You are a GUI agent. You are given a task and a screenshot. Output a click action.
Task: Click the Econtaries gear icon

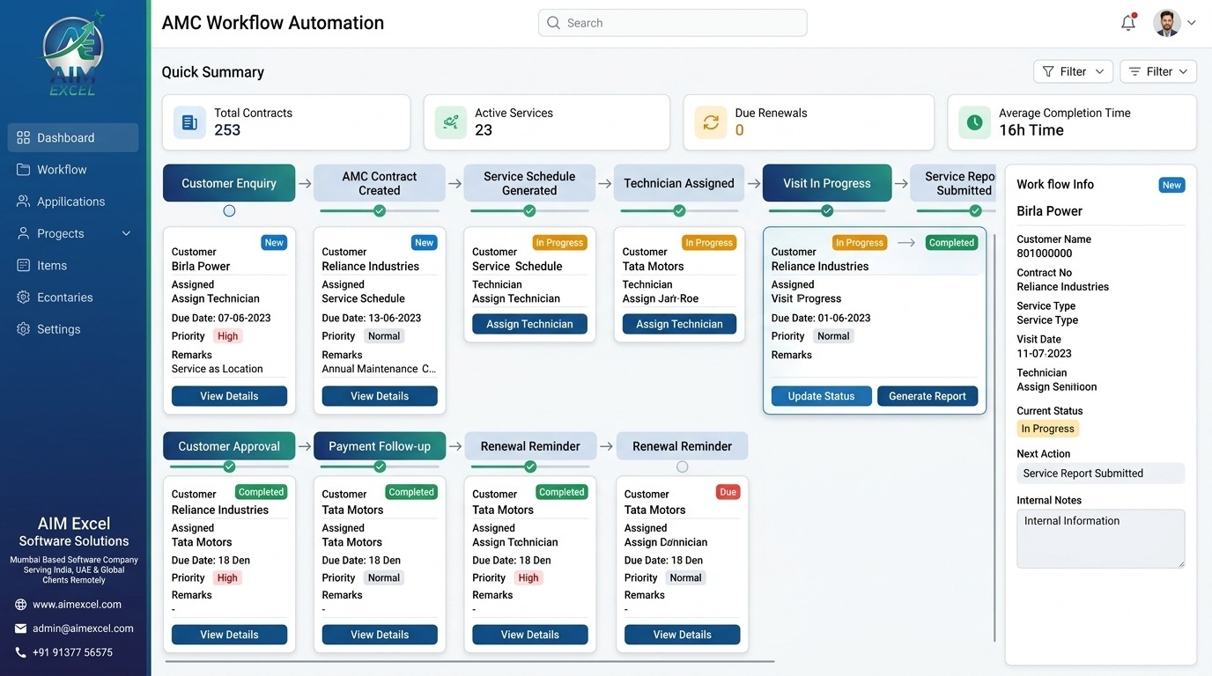pos(24,298)
